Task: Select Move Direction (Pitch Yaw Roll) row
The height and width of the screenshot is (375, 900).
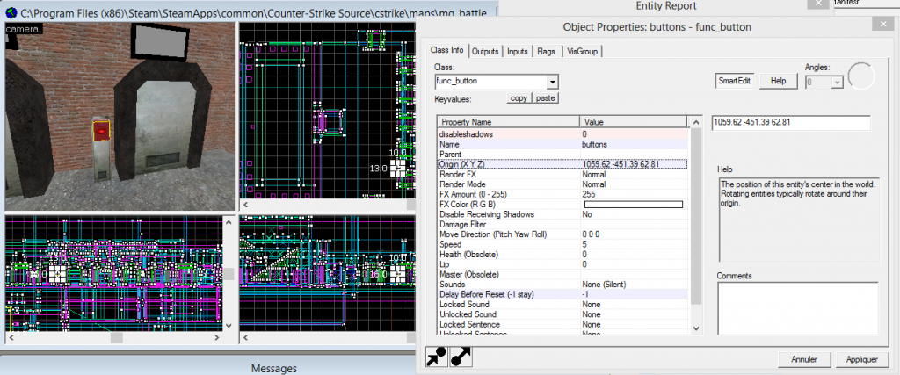Action: (562, 234)
